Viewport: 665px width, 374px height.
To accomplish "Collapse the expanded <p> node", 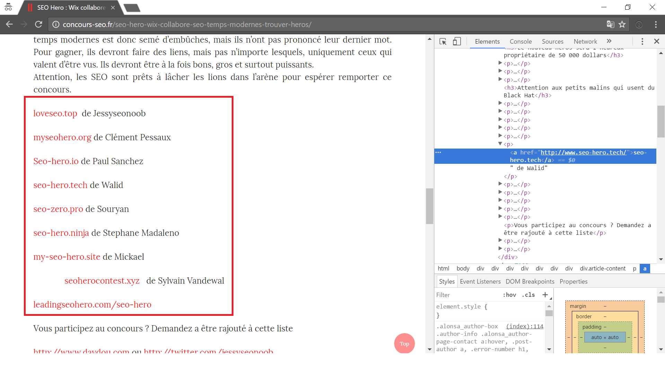I will pyautogui.click(x=500, y=144).
